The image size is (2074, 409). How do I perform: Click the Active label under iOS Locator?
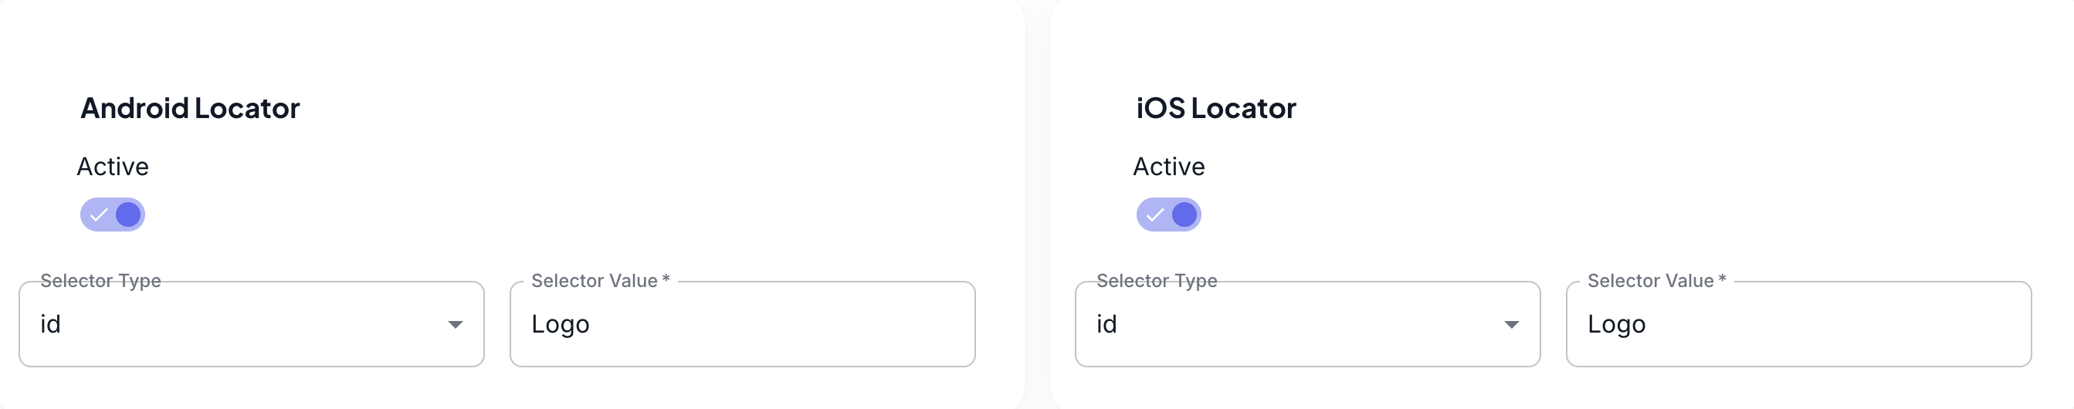click(x=1169, y=167)
